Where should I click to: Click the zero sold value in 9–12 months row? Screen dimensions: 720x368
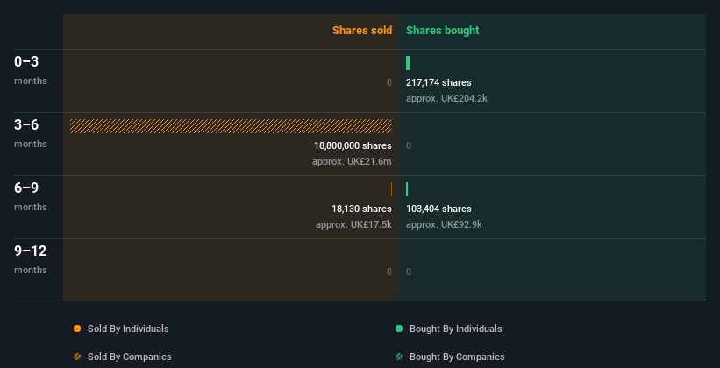[389, 272]
